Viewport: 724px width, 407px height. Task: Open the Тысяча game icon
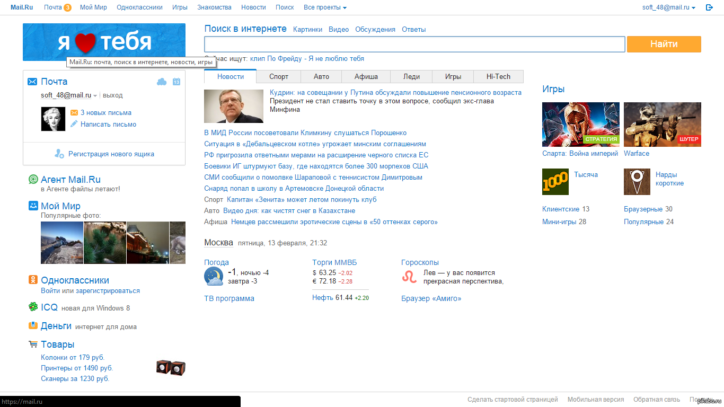click(555, 182)
